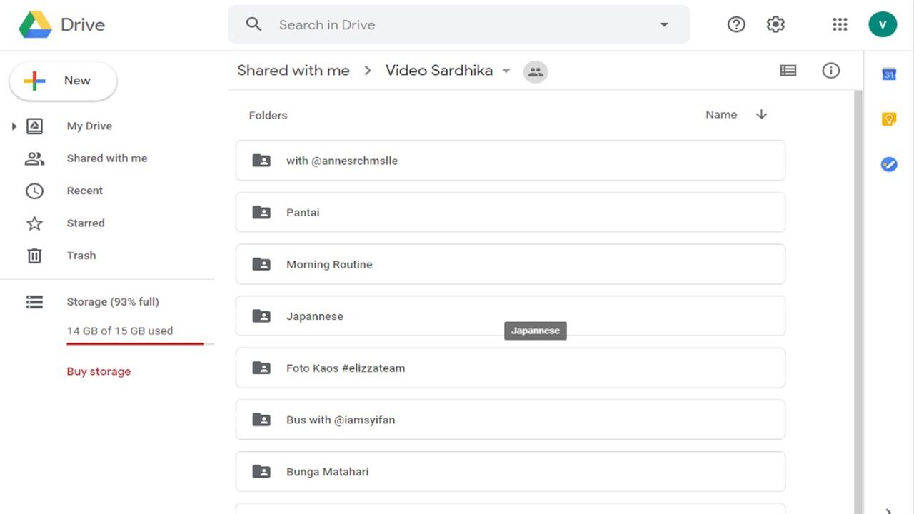The width and height of the screenshot is (914, 514).
Task: Go to Shared with me breadcrumb
Action: pos(293,70)
